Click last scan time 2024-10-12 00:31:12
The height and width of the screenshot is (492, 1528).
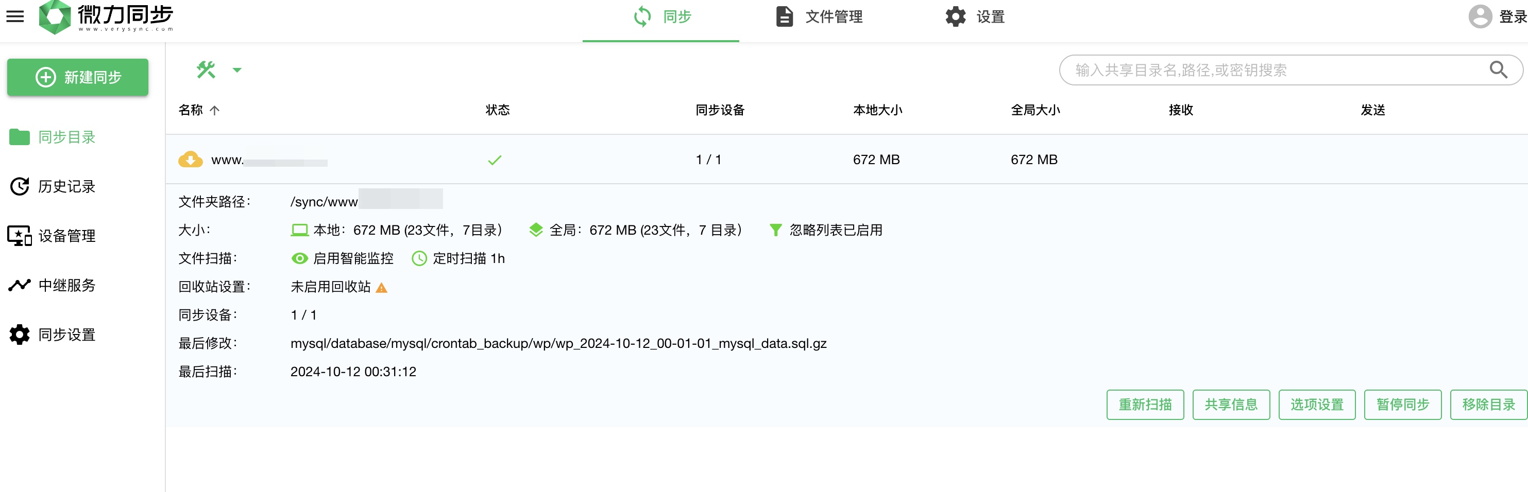pos(353,372)
